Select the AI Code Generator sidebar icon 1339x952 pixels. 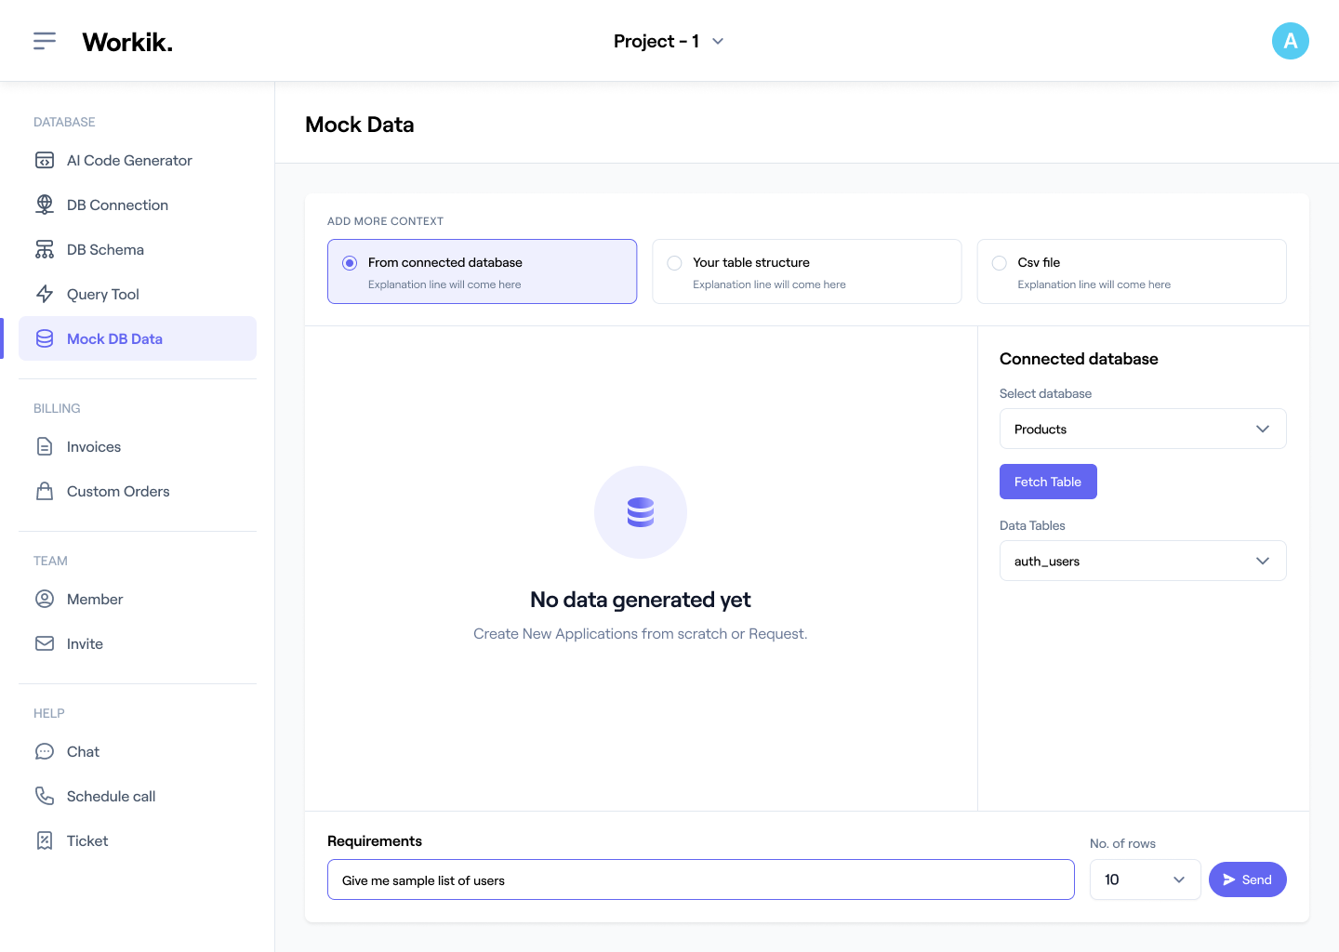(45, 160)
